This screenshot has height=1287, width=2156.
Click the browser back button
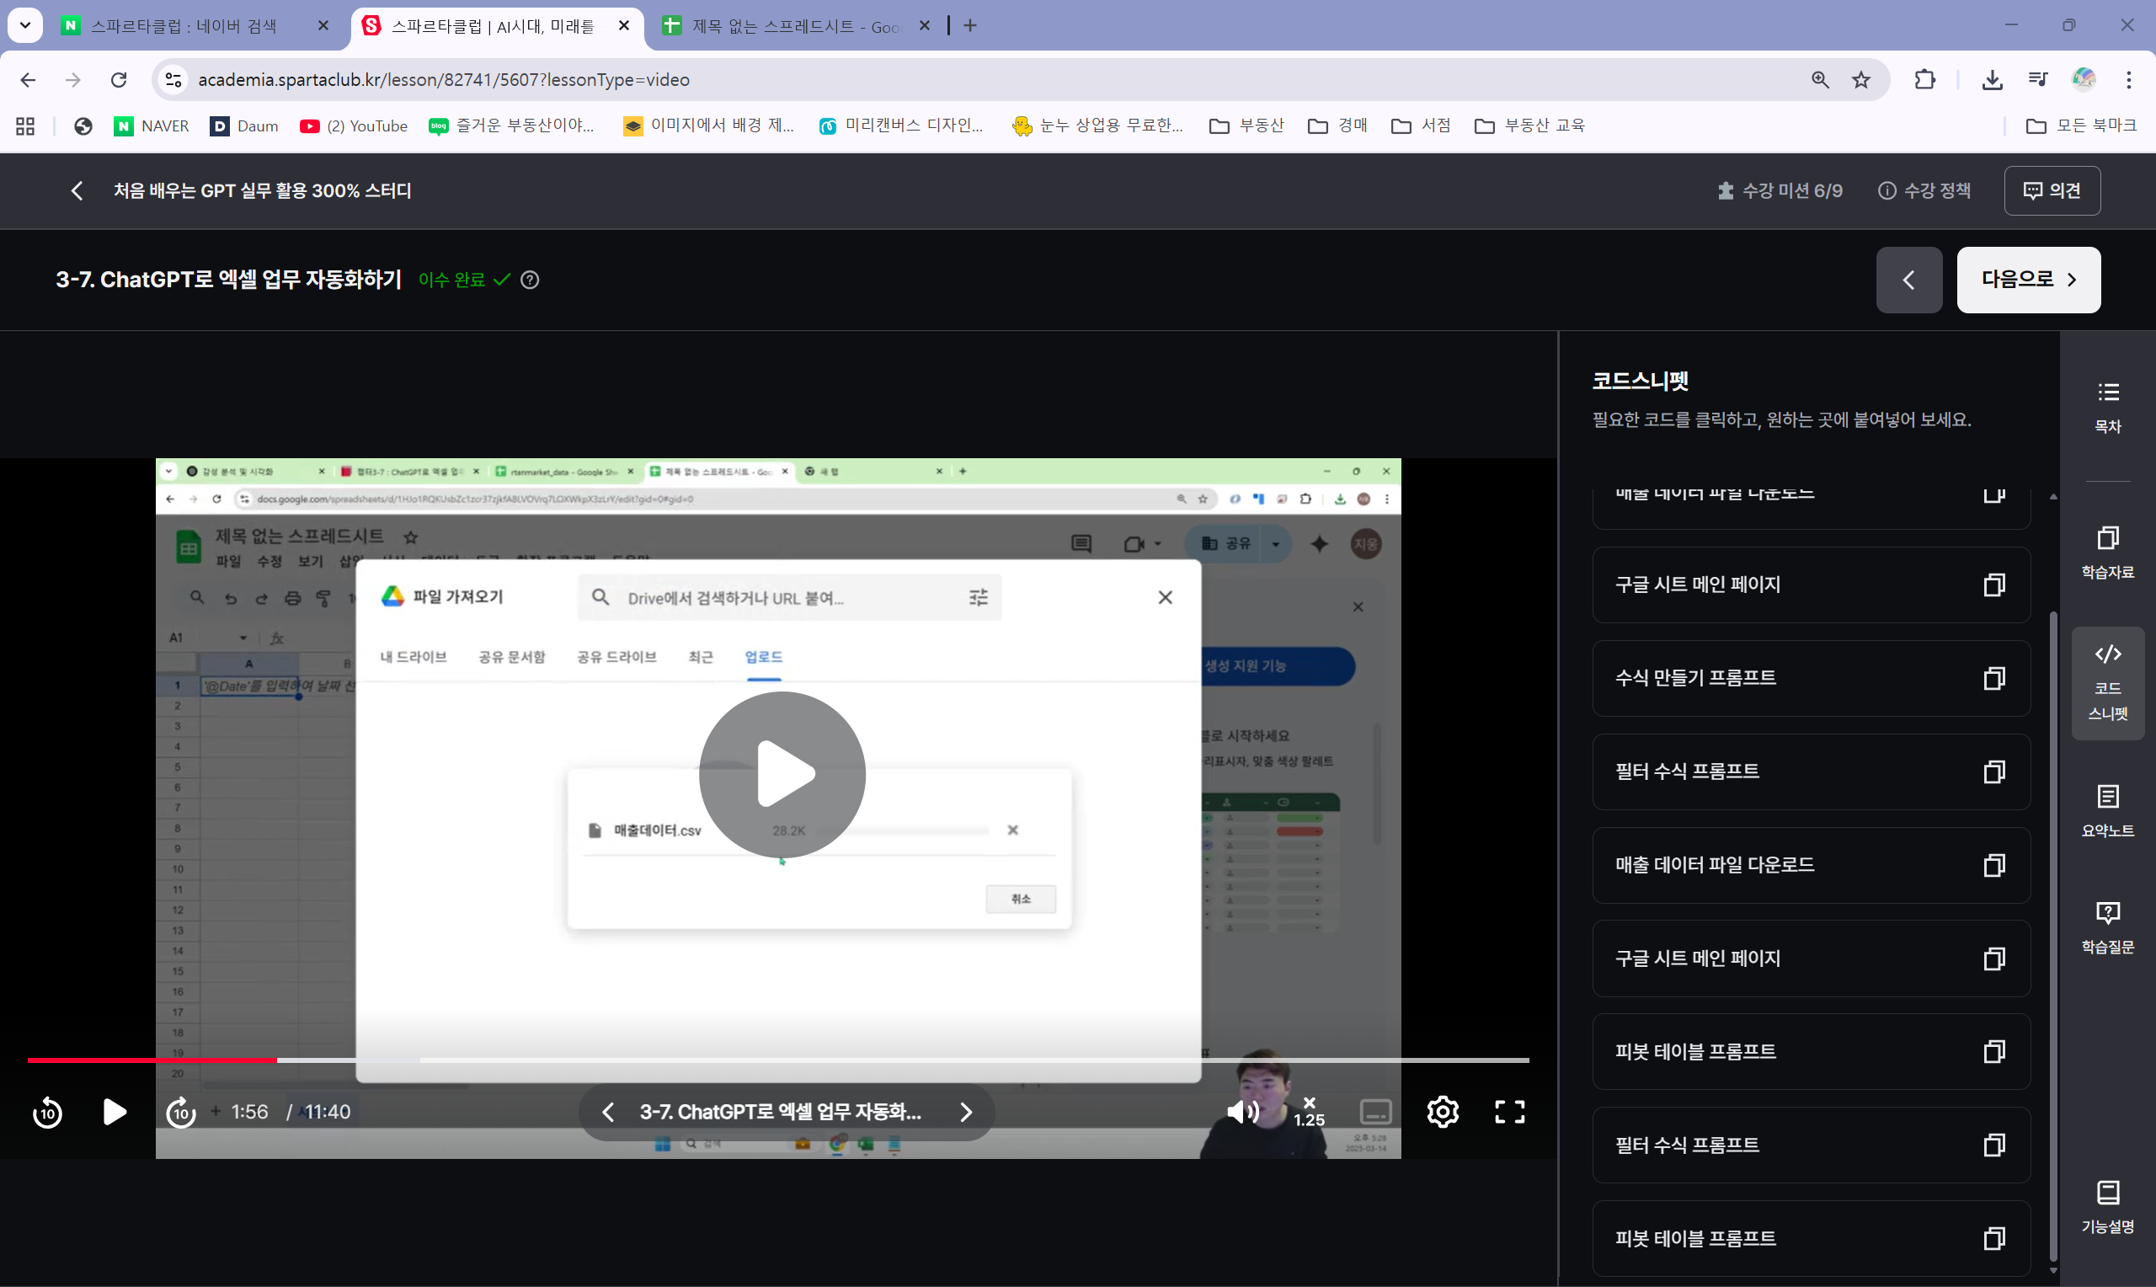click(28, 80)
